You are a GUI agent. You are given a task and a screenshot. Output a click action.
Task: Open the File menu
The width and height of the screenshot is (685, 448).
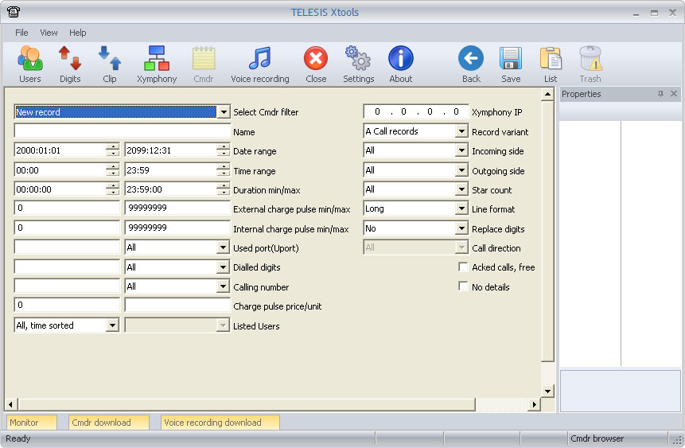point(21,33)
